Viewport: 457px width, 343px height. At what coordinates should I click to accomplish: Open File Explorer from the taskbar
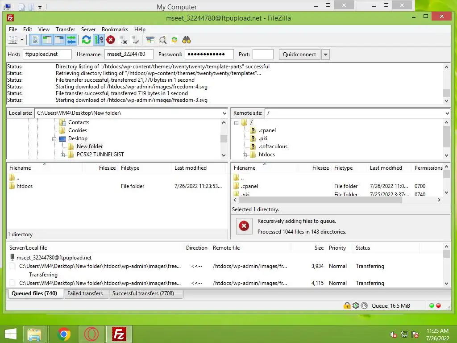[x=34, y=334]
